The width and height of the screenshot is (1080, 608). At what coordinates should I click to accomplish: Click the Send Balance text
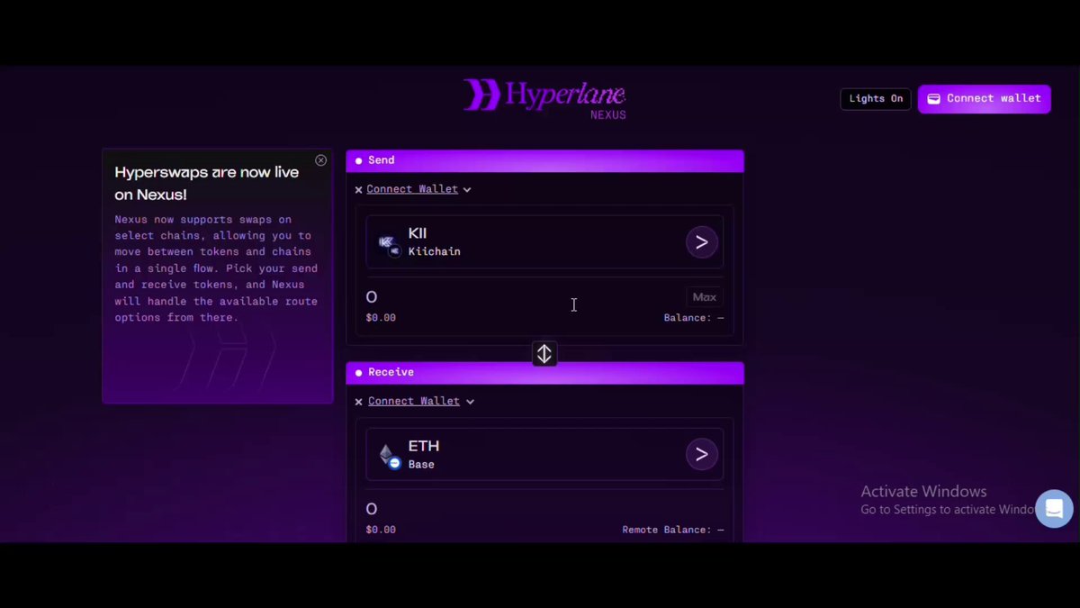693,318
